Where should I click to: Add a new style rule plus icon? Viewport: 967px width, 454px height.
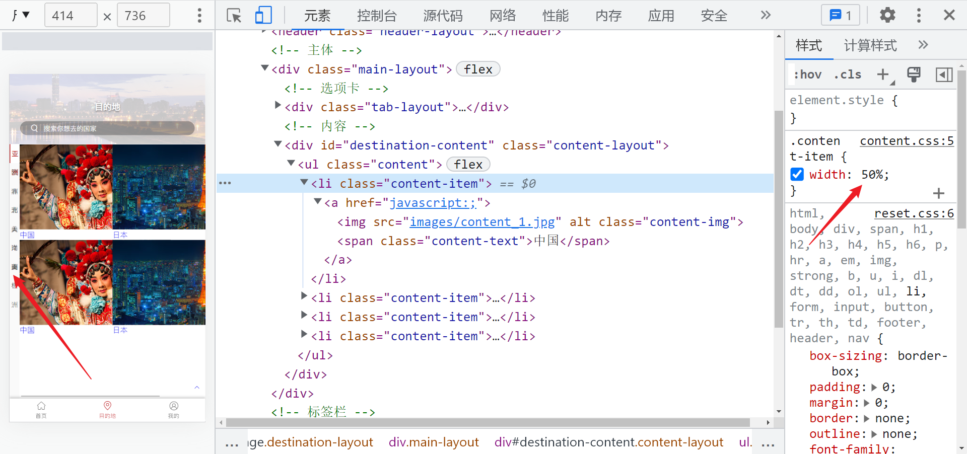(883, 74)
